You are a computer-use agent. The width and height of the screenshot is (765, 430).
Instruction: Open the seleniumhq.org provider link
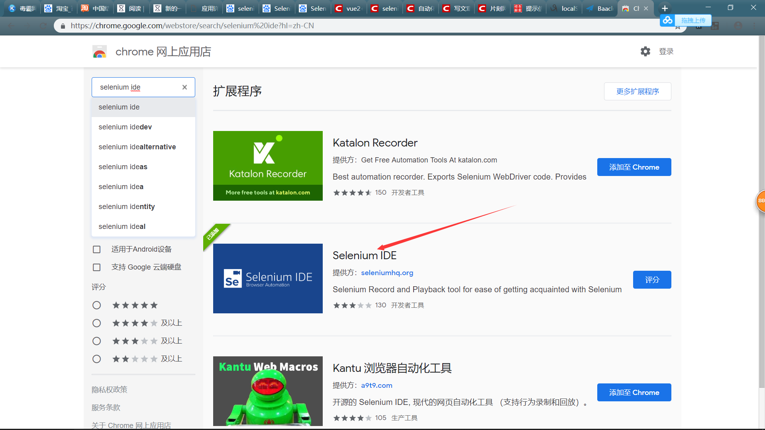pos(387,273)
